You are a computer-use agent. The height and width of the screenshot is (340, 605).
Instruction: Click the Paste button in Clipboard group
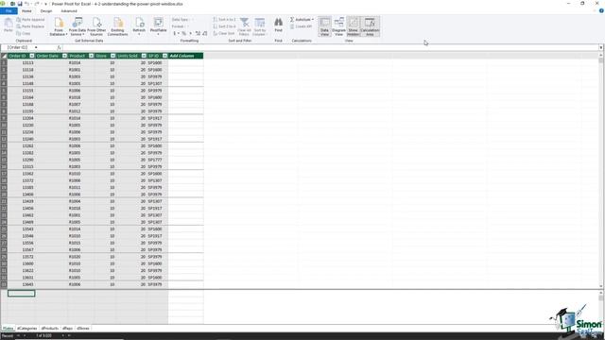[x=9, y=25]
